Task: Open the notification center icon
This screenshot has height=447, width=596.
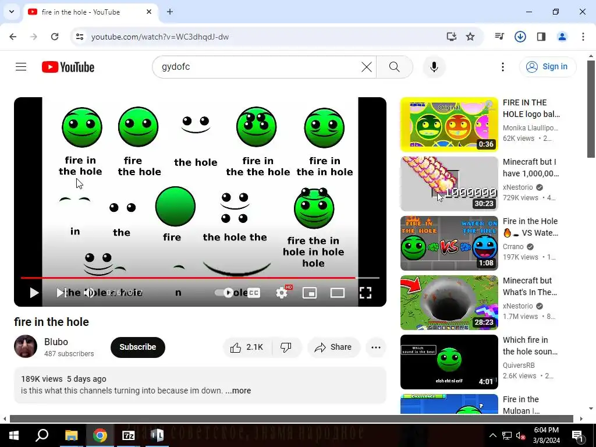Action: click(577, 435)
